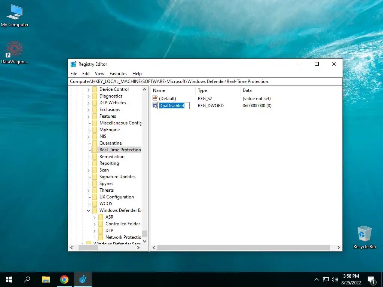Viewport: 383px width, 287px height.
Task: Select the Reporting folder icon
Action: click(x=95, y=163)
